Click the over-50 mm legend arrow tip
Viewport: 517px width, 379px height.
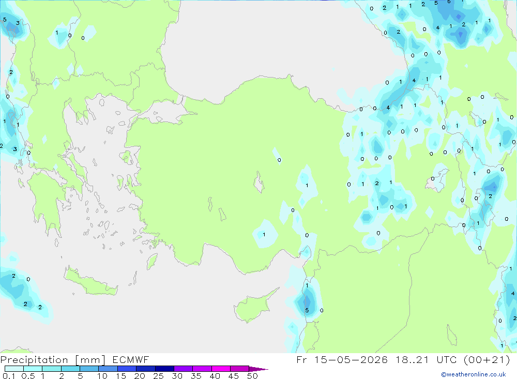(258, 369)
